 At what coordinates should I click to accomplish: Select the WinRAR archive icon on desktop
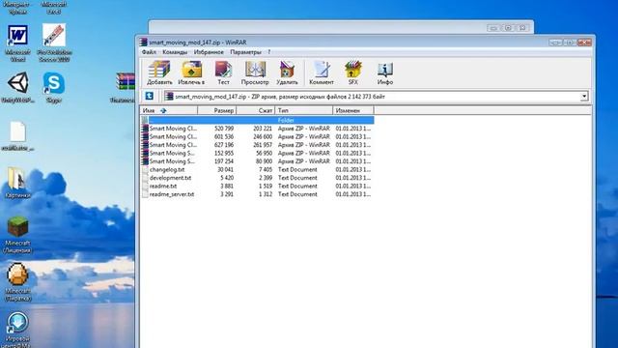(125, 87)
